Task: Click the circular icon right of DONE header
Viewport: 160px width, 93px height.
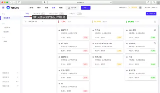Action: click(155, 22)
